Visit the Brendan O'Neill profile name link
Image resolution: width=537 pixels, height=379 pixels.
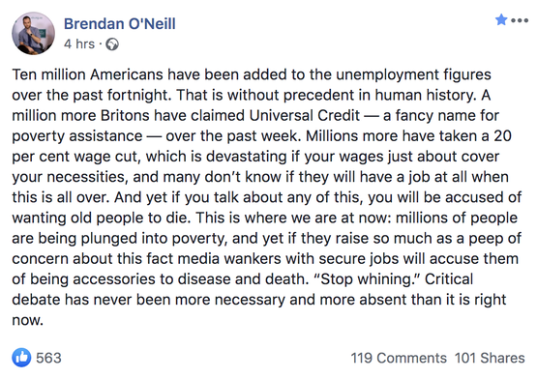[120, 24]
